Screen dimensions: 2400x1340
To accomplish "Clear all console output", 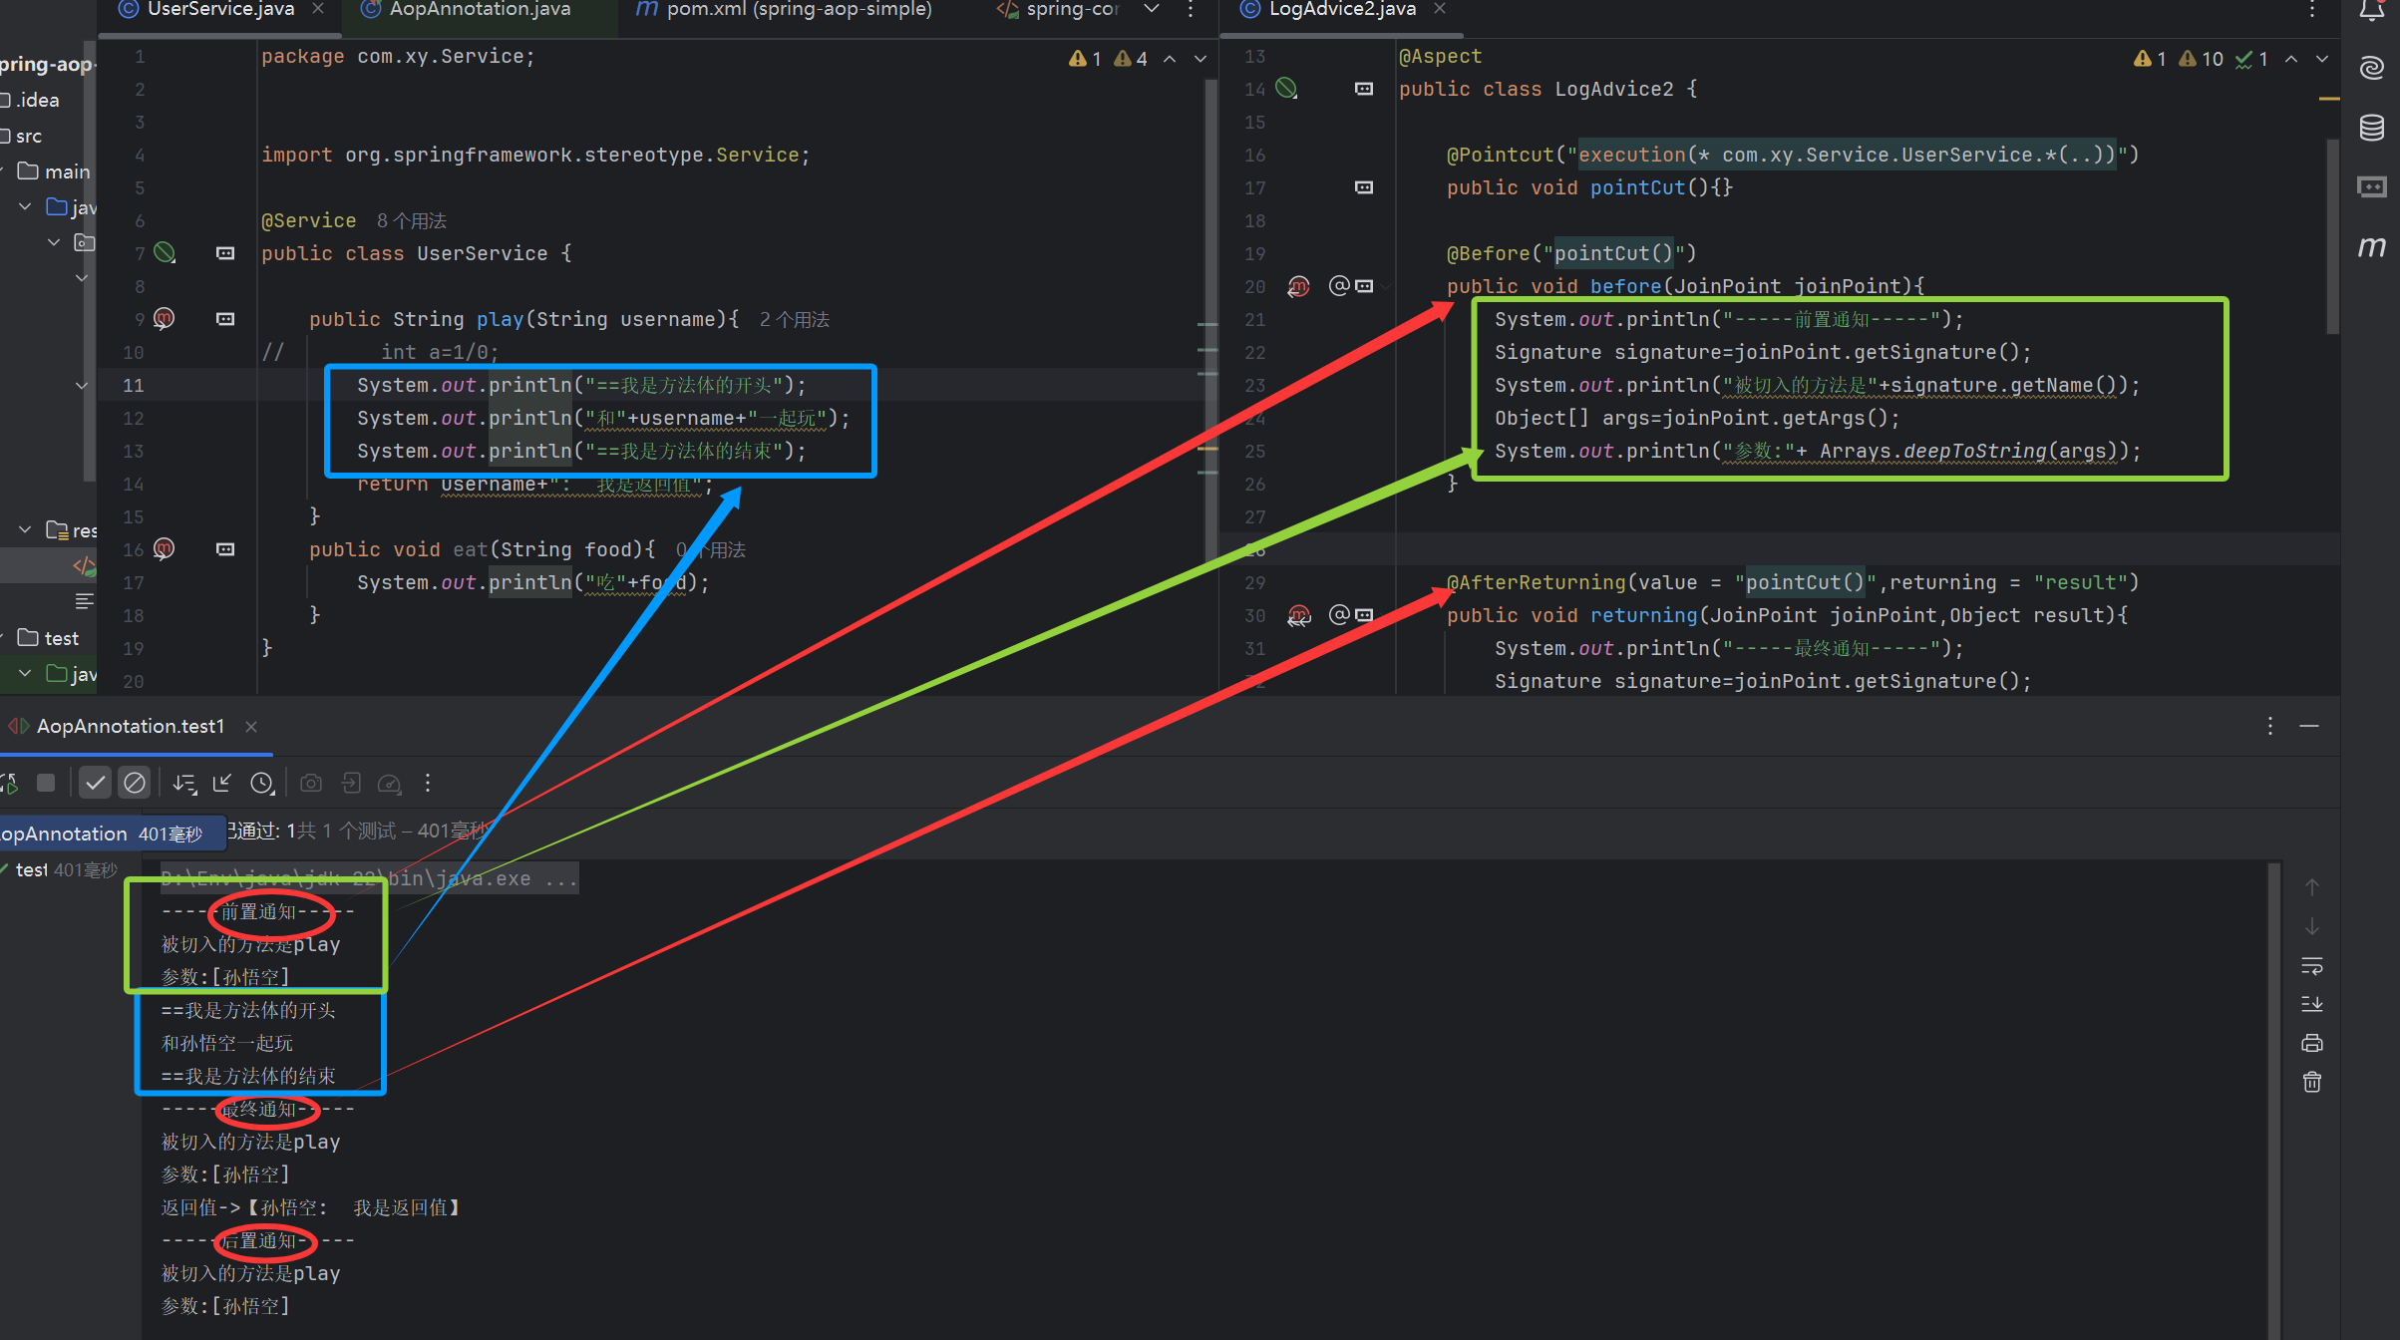I will [2311, 1082].
